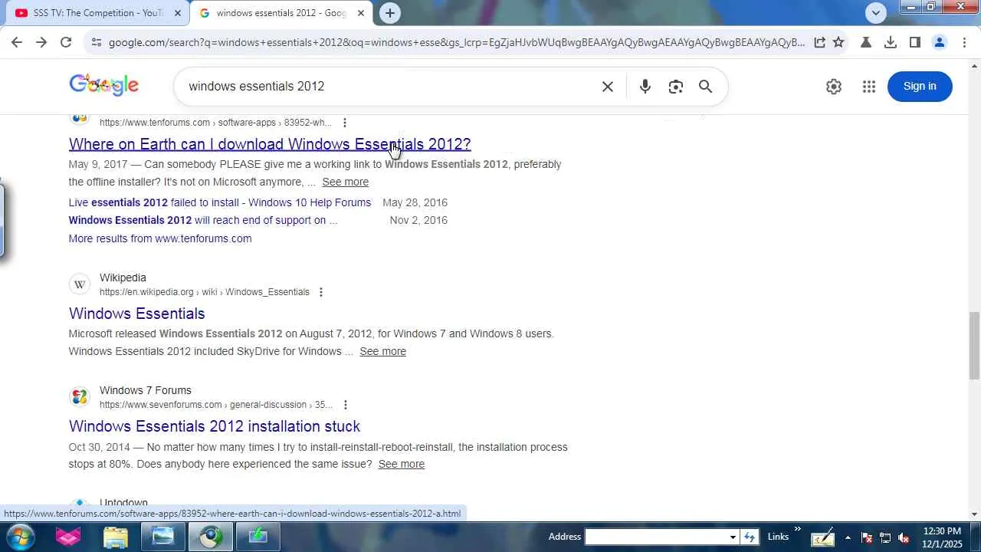The width and height of the screenshot is (981, 552).
Task: Open 'Windows Essentials 2012 installation stuck' result
Action: 215,426
